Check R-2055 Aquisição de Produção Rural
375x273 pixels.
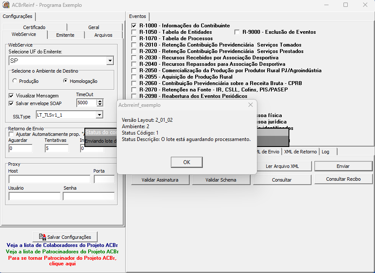tap(134, 77)
